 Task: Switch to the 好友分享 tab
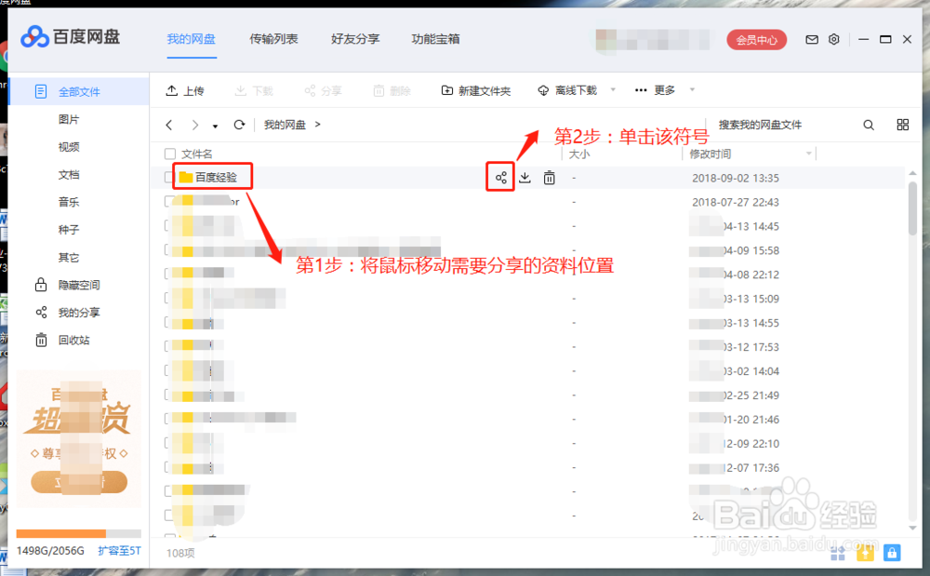[x=355, y=39]
